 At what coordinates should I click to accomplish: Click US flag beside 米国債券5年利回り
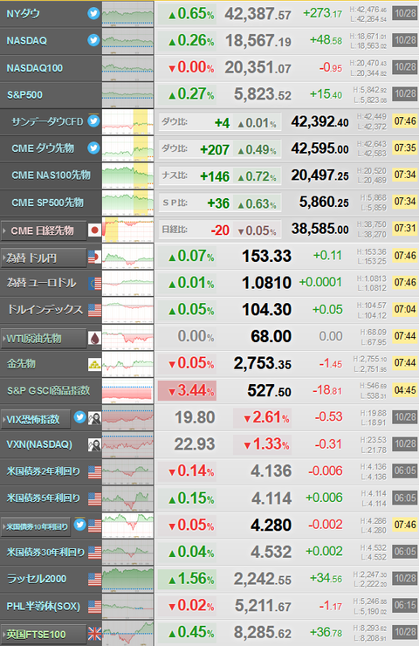click(95, 499)
